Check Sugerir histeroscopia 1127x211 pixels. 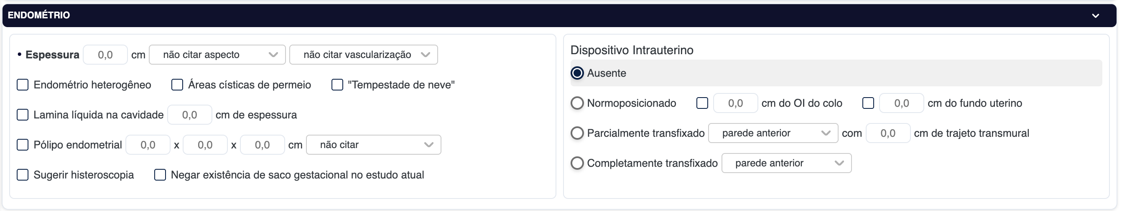point(23,175)
